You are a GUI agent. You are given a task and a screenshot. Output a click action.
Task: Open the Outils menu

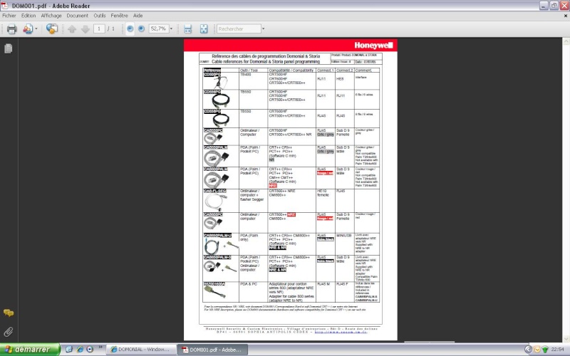[x=100, y=16]
